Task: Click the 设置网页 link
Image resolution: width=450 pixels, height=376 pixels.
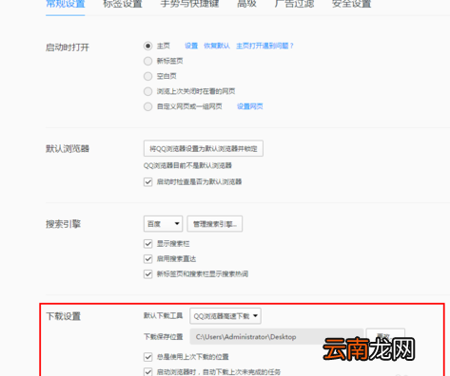Action: coord(250,106)
